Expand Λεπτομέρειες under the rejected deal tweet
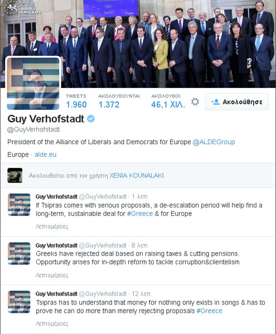 point(52,275)
